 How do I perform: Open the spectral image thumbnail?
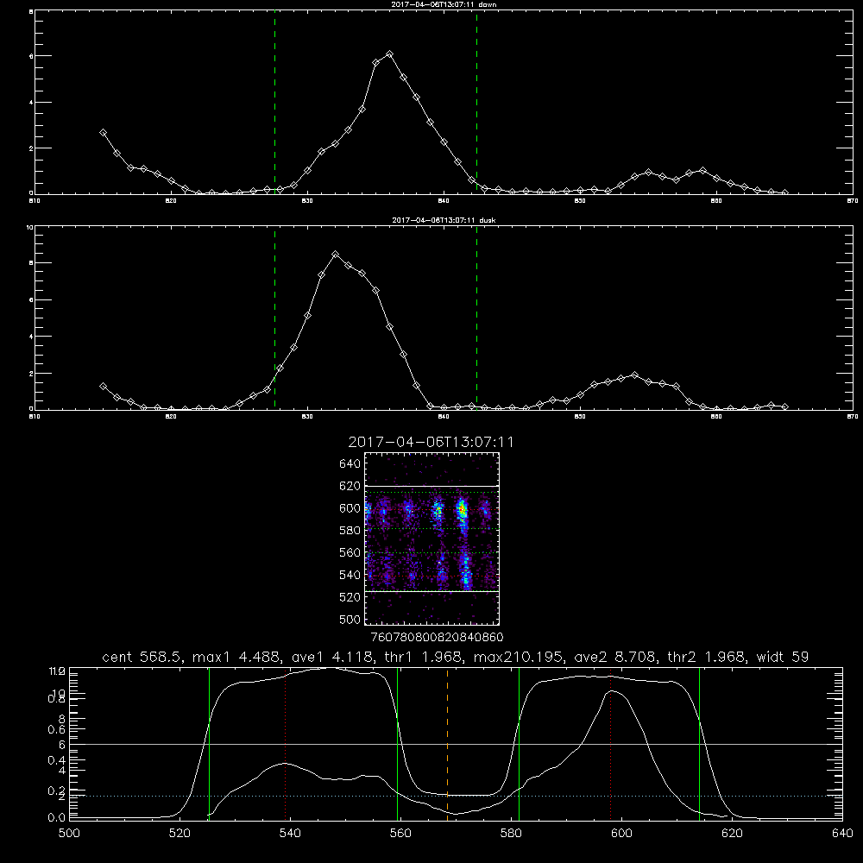click(432, 539)
